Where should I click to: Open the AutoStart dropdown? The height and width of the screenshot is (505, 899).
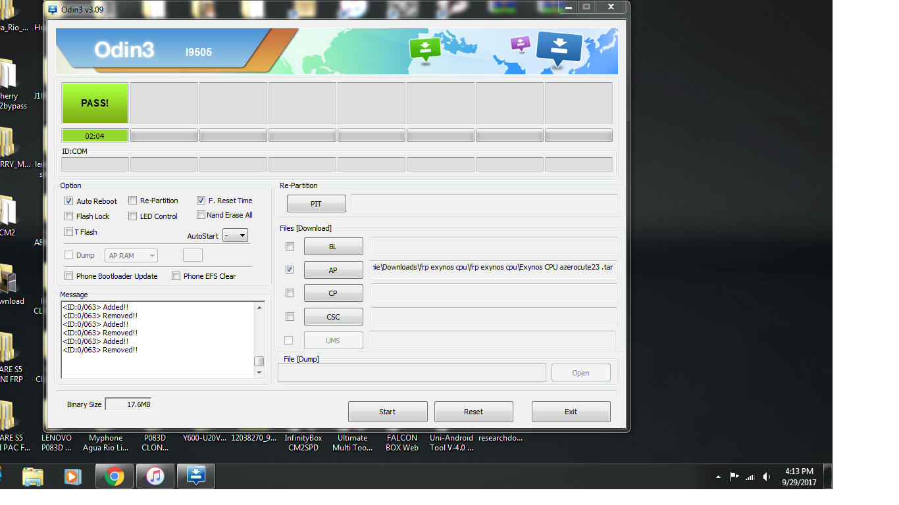(x=235, y=235)
